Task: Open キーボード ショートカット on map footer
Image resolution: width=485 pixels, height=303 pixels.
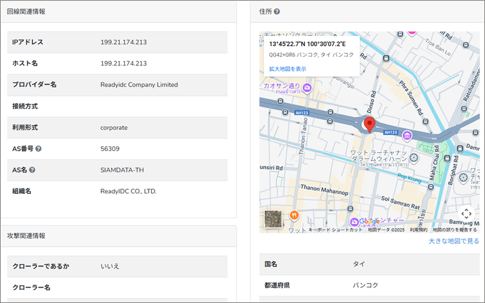Action: click(x=335, y=230)
